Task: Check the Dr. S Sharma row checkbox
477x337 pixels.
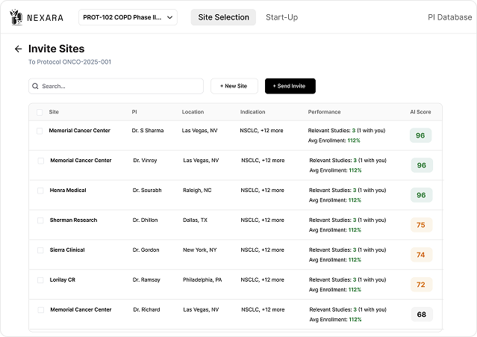Action: [40, 131]
